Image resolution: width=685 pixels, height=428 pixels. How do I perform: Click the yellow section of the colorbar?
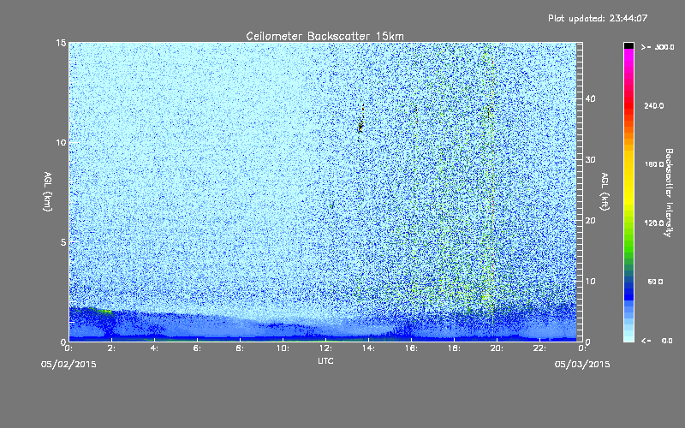click(x=628, y=179)
